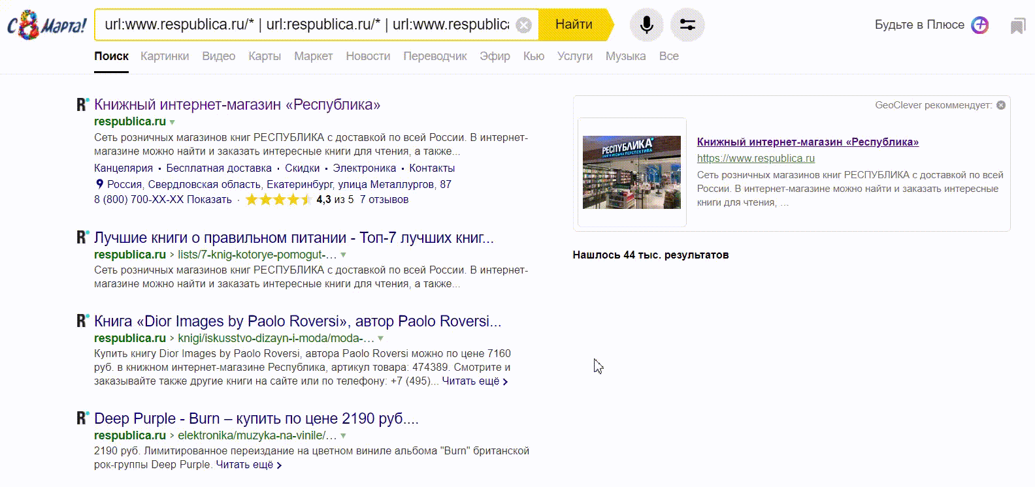Open the 7 отзывов reviews link
This screenshot has width=1035, height=487.
(384, 200)
